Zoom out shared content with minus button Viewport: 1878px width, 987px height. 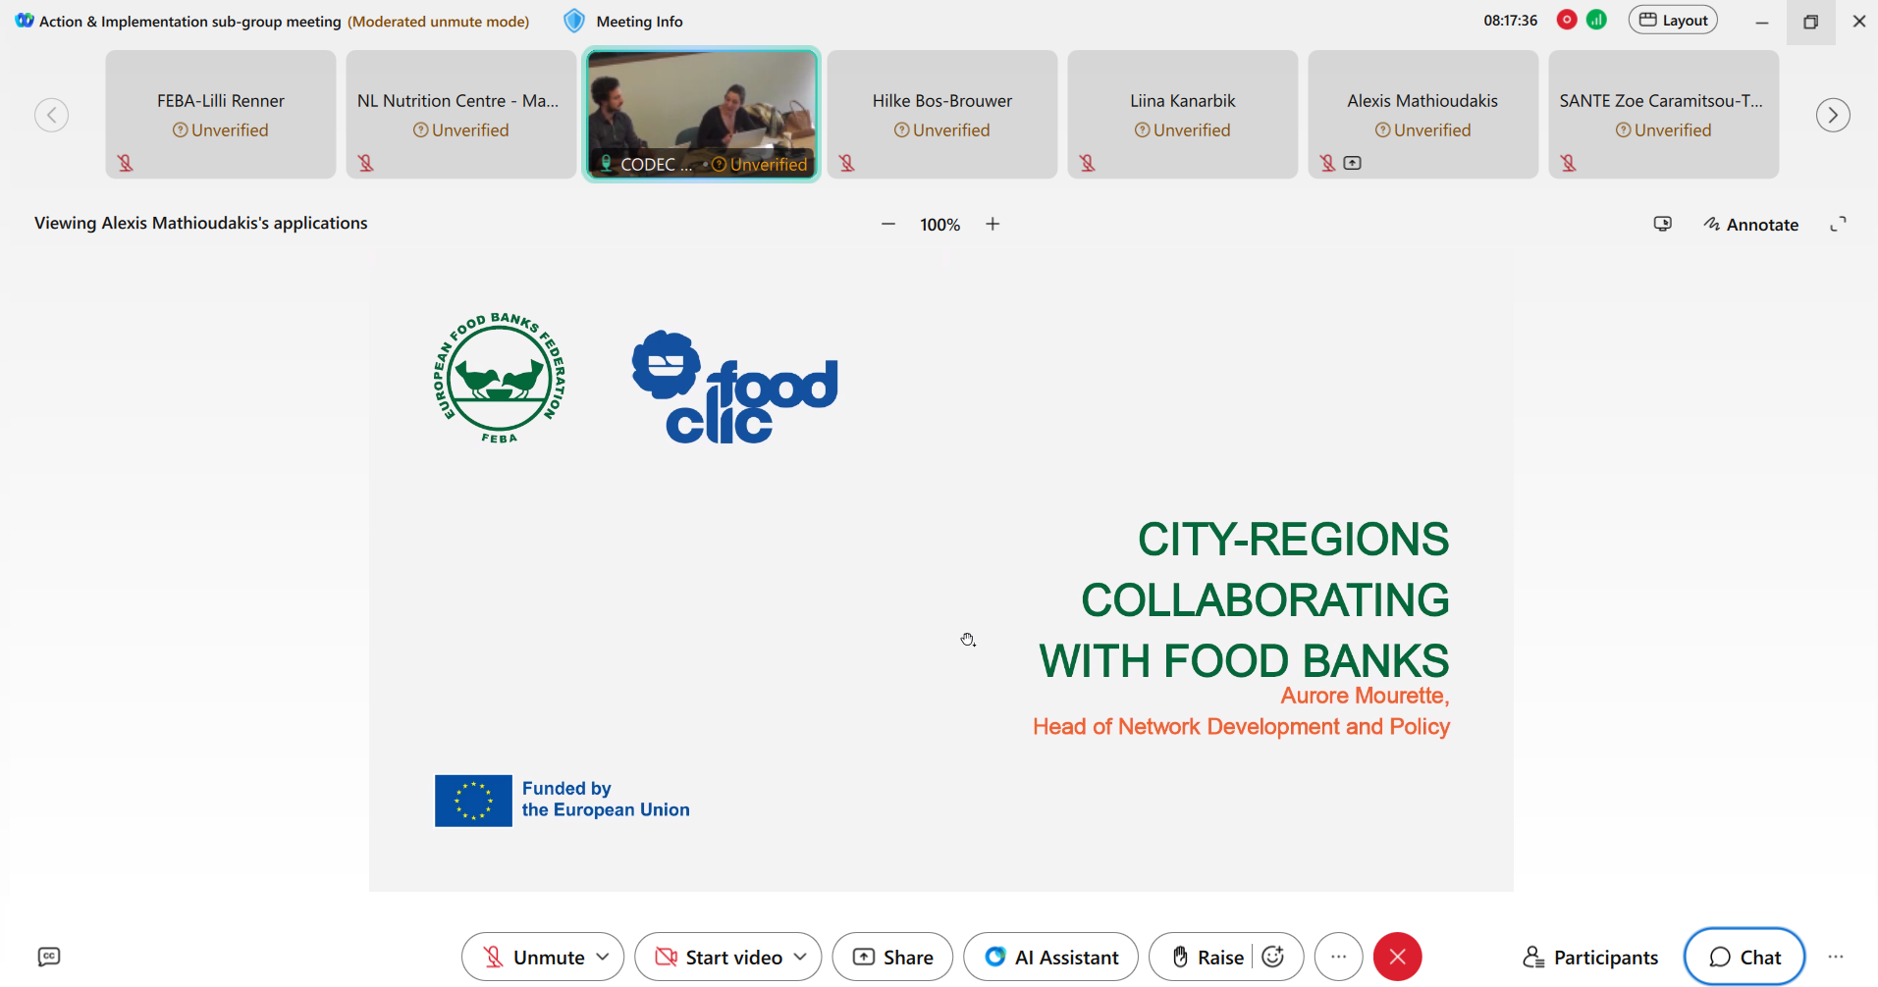888,225
